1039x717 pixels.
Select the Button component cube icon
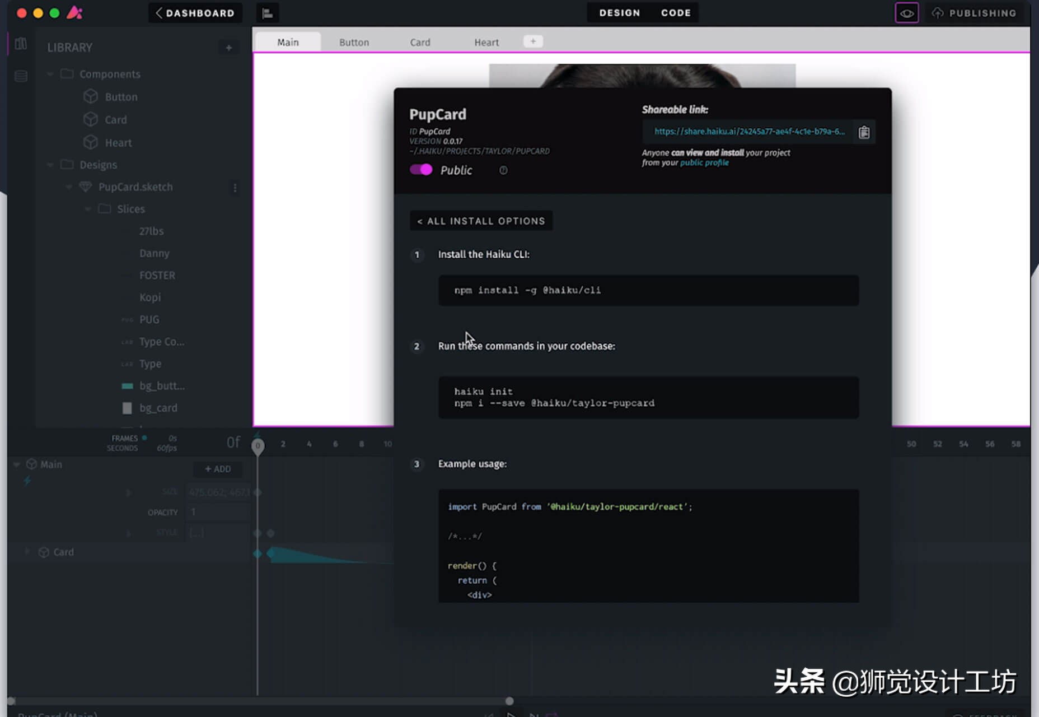[91, 96]
